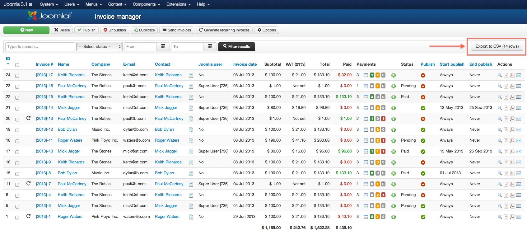Click the Joomla 3.1 site link
Image resolution: width=527 pixels, height=235 pixels.
pos(18,4)
